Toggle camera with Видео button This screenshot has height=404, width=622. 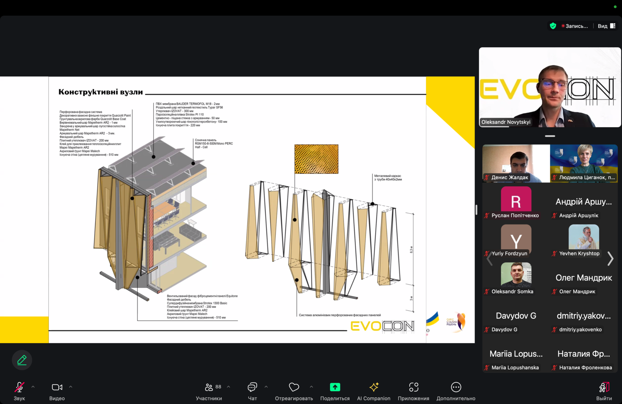click(57, 387)
